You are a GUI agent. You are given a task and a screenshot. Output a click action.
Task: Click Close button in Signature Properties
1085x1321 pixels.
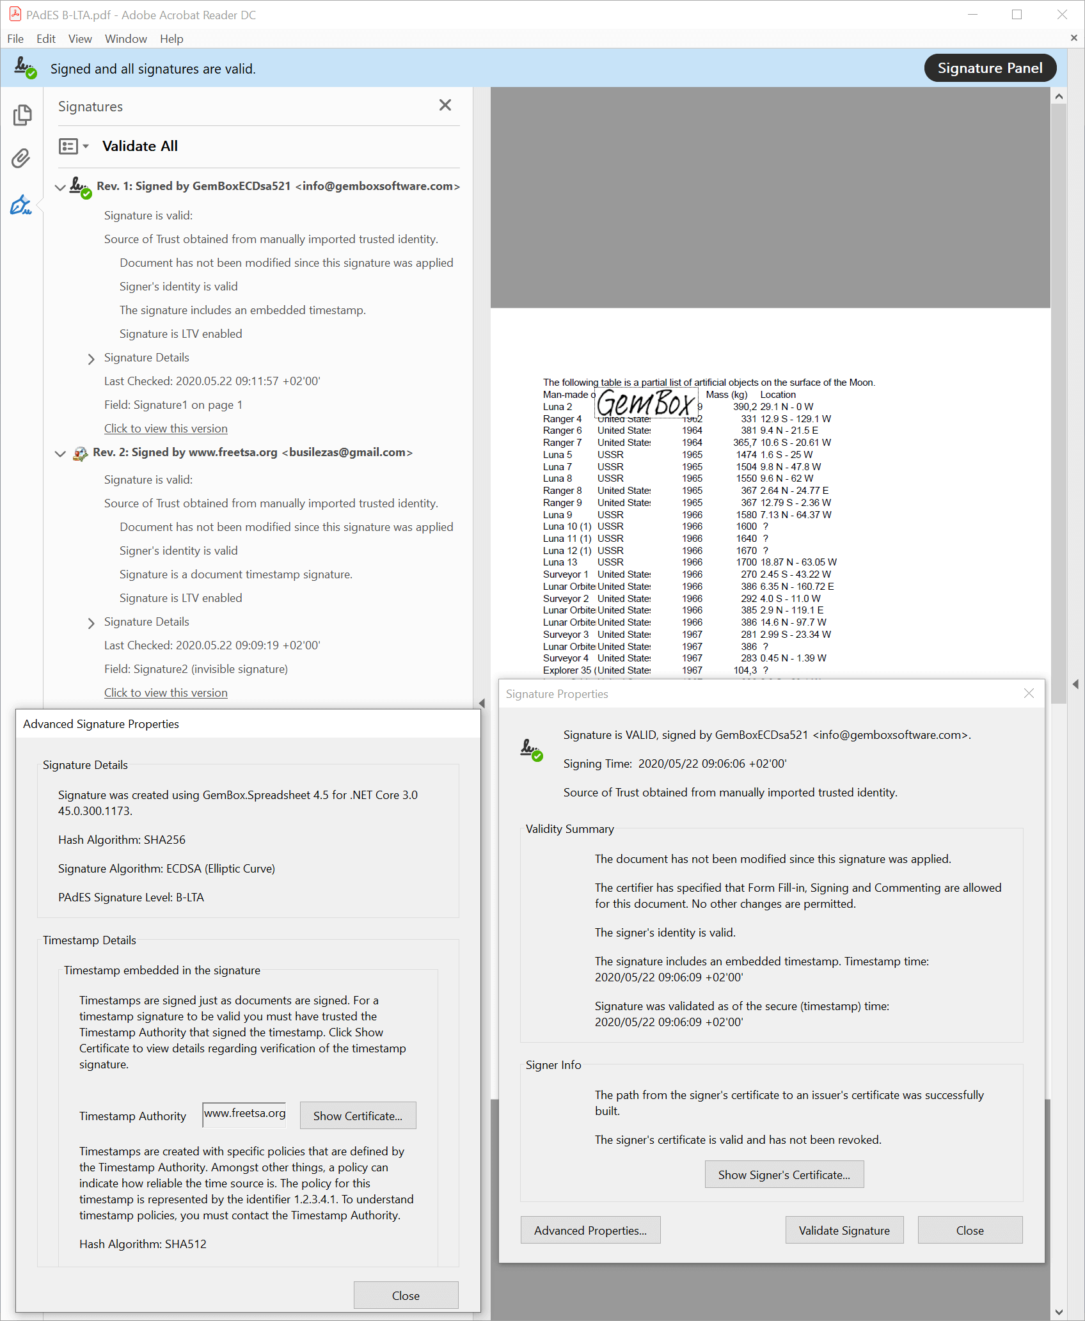pyautogui.click(x=970, y=1230)
